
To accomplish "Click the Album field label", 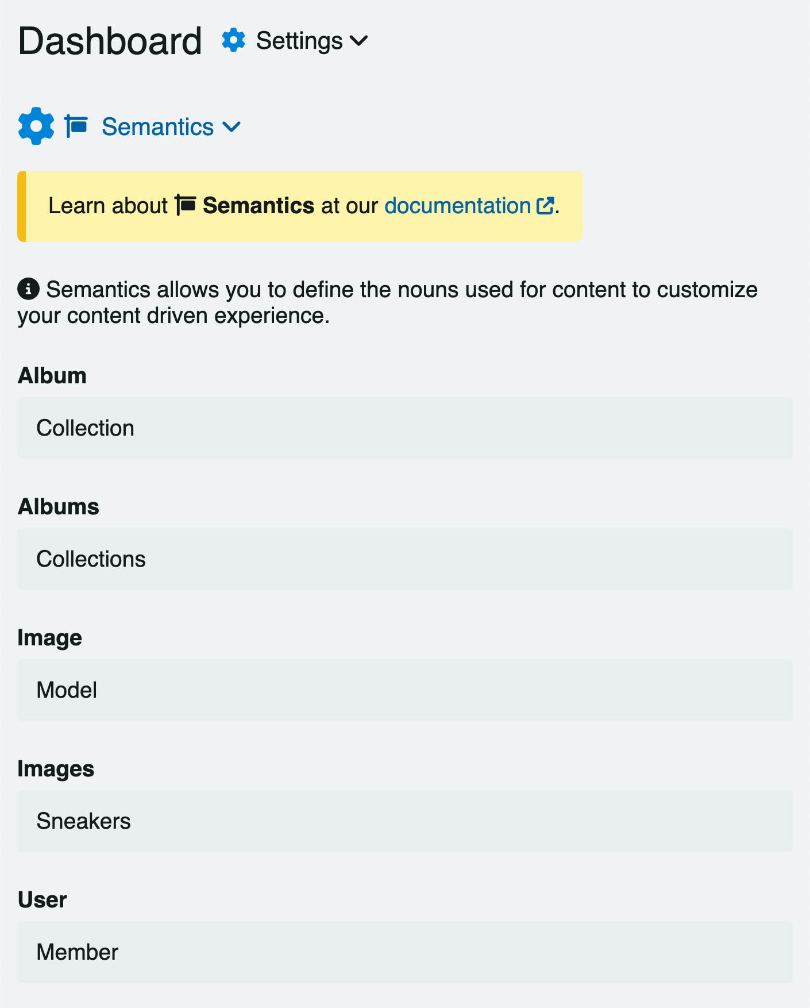I will pos(52,376).
